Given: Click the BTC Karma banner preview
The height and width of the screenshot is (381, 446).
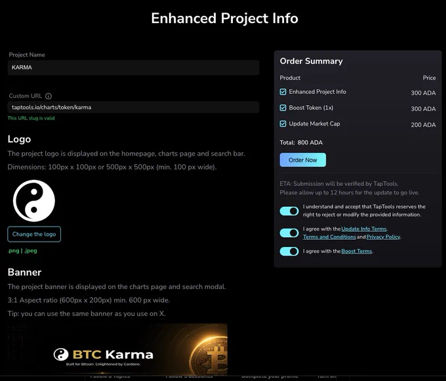Looking at the screenshot, I should click(x=117, y=349).
